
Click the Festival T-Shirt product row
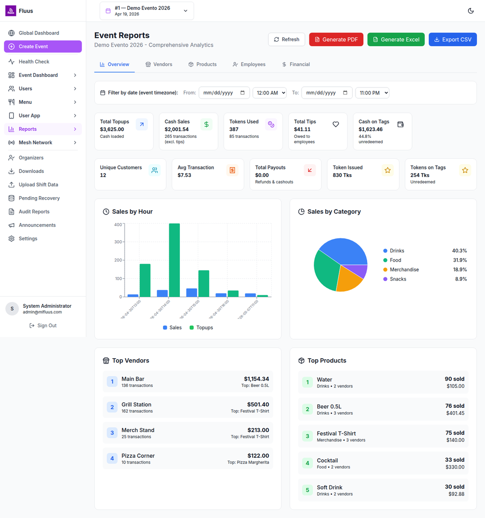tap(383, 436)
